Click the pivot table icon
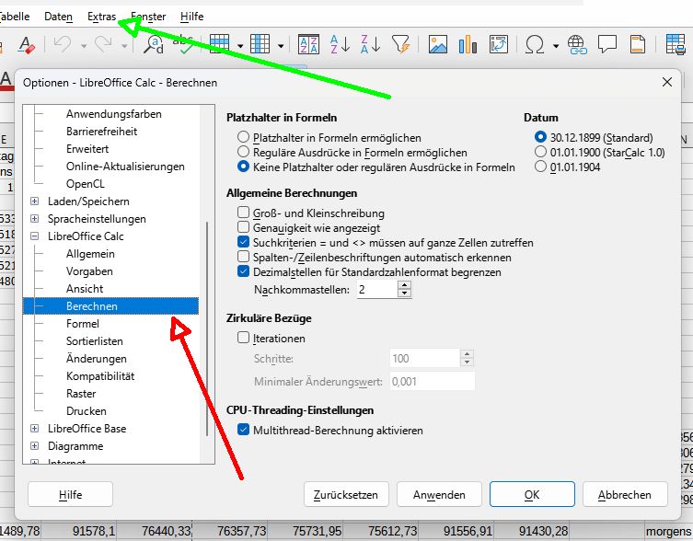 (x=499, y=45)
